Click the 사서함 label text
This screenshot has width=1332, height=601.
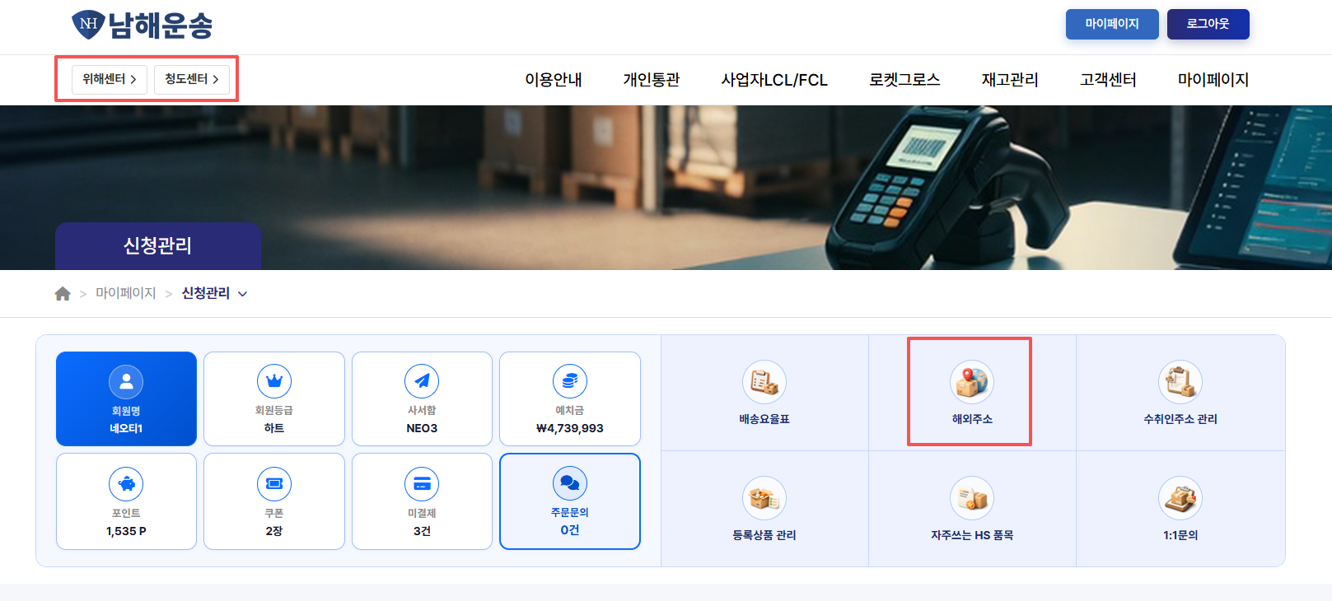point(422,410)
